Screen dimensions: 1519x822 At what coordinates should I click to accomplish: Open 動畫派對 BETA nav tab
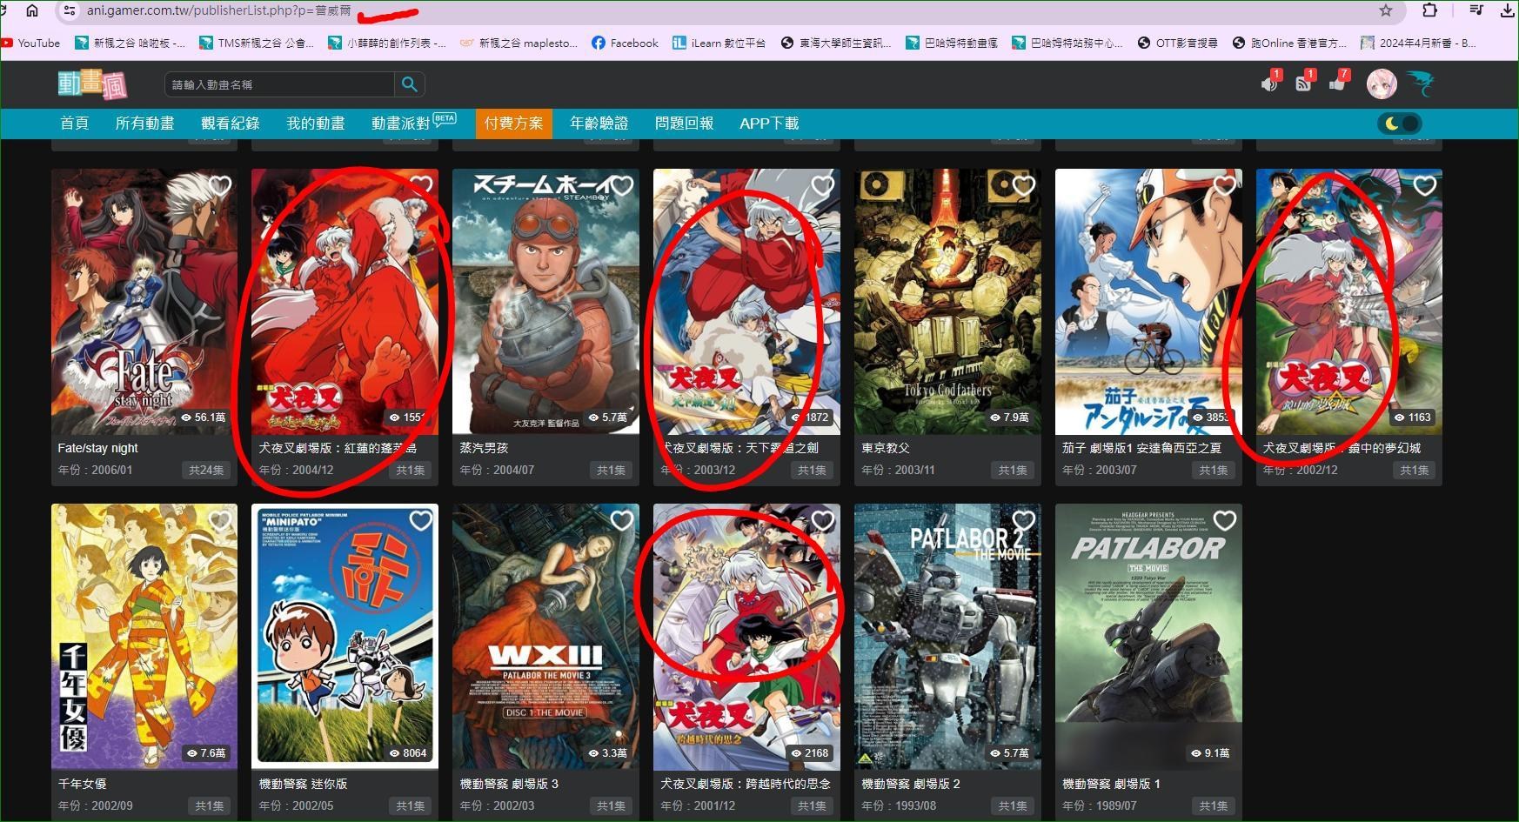point(413,124)
